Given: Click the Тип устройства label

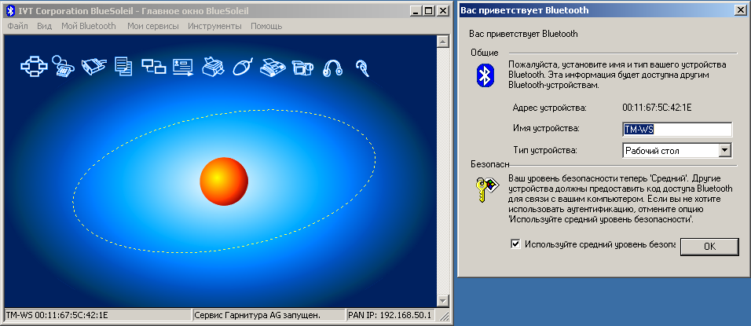Looking at the screenshot, I should 544,150.
